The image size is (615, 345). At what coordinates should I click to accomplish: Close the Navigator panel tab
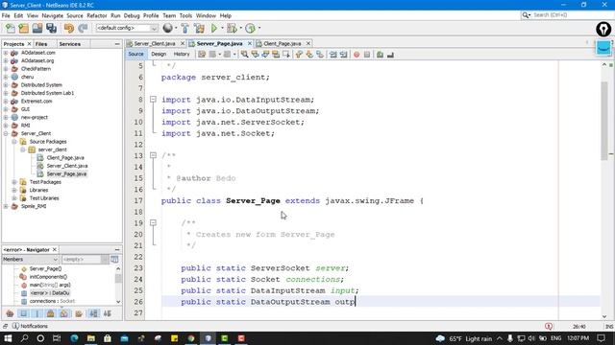click(55, 249)
